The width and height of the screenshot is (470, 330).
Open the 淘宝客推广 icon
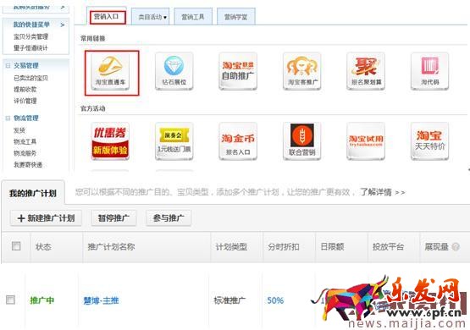(x=301, y=71)
